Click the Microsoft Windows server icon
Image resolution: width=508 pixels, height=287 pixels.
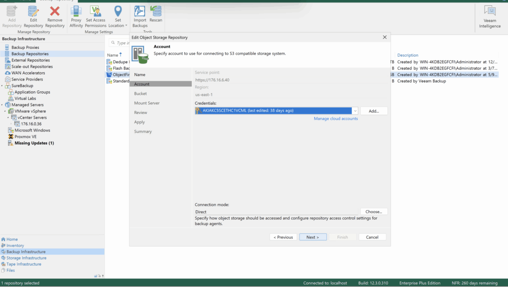coord(11,130)
